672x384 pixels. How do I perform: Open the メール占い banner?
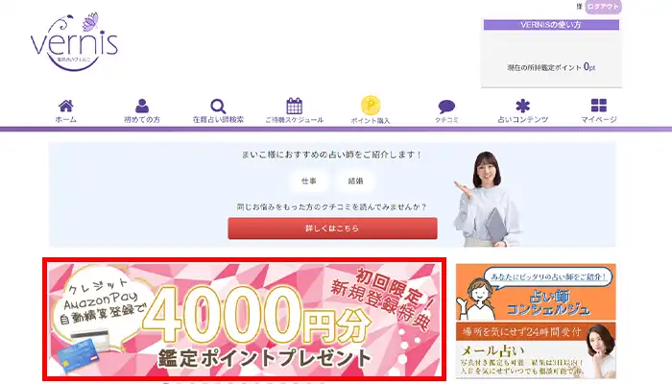click(536, 350)
